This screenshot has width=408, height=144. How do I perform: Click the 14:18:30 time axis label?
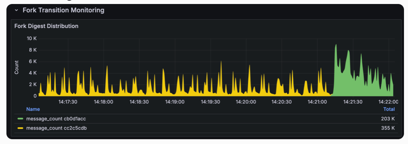[x=139, y=102]
